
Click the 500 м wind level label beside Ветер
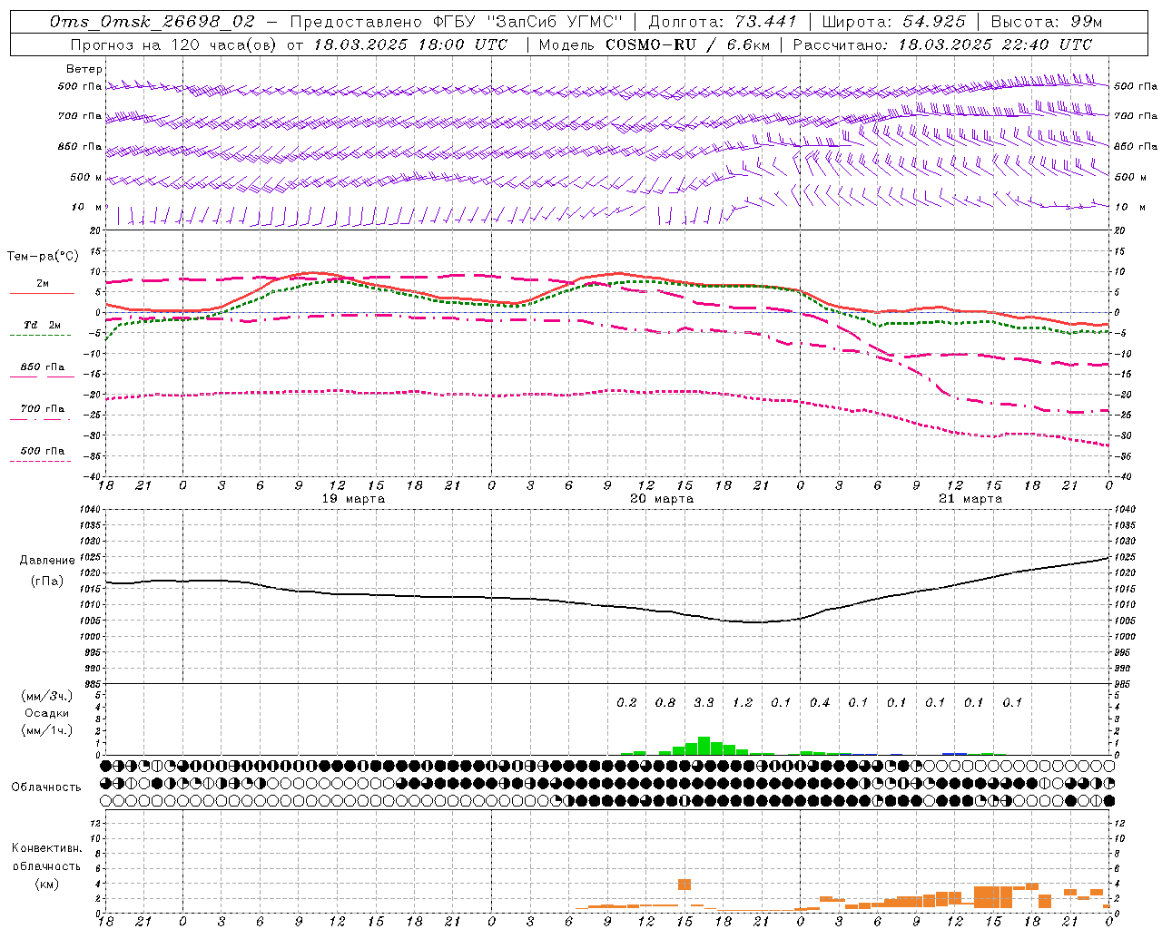(x=86, y=177)
